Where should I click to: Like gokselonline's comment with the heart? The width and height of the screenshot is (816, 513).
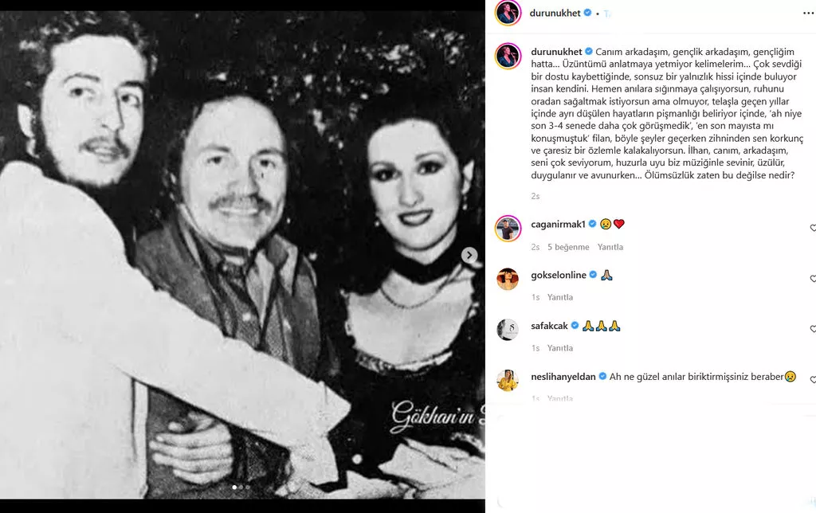(813, 278)
